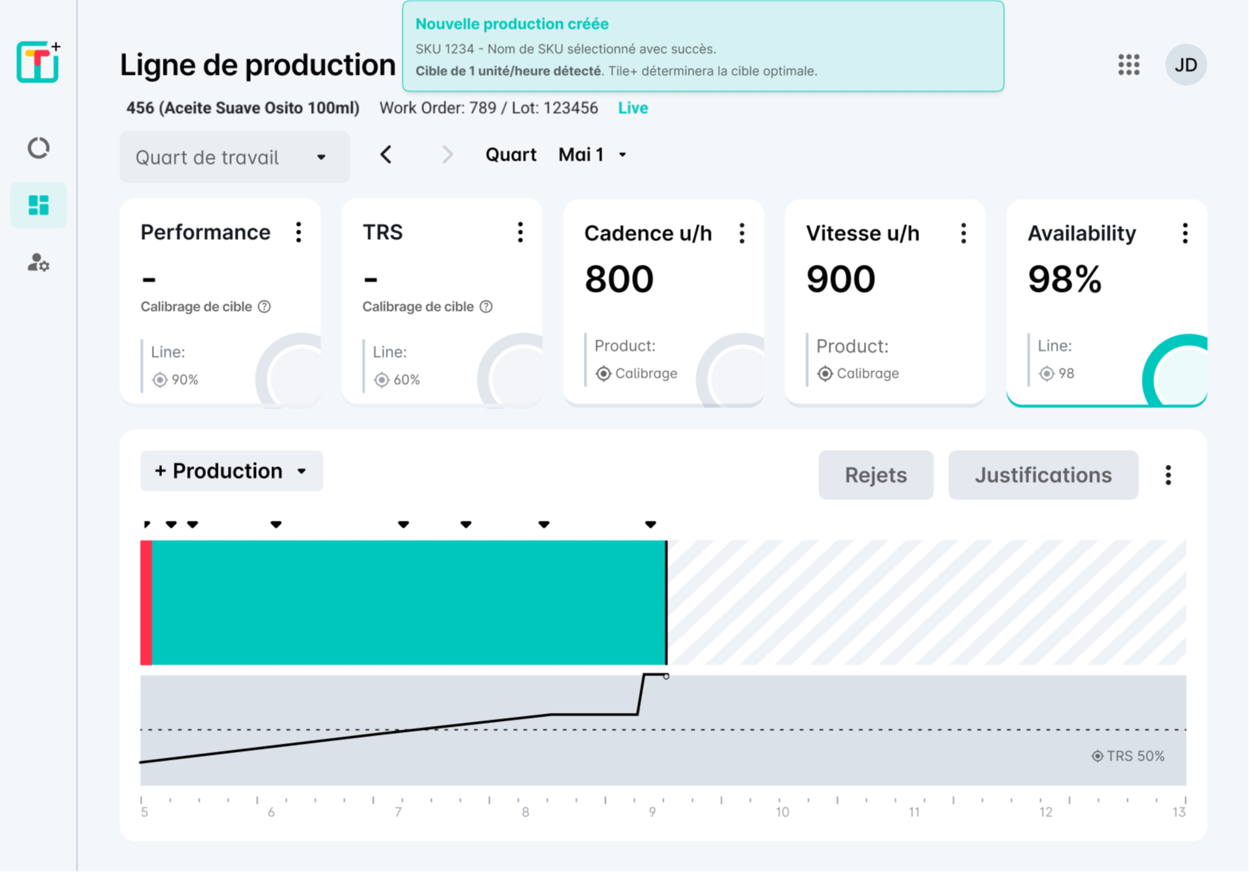Open Performance card three-dot menu

pyautogui.click(x=298, y=232)
